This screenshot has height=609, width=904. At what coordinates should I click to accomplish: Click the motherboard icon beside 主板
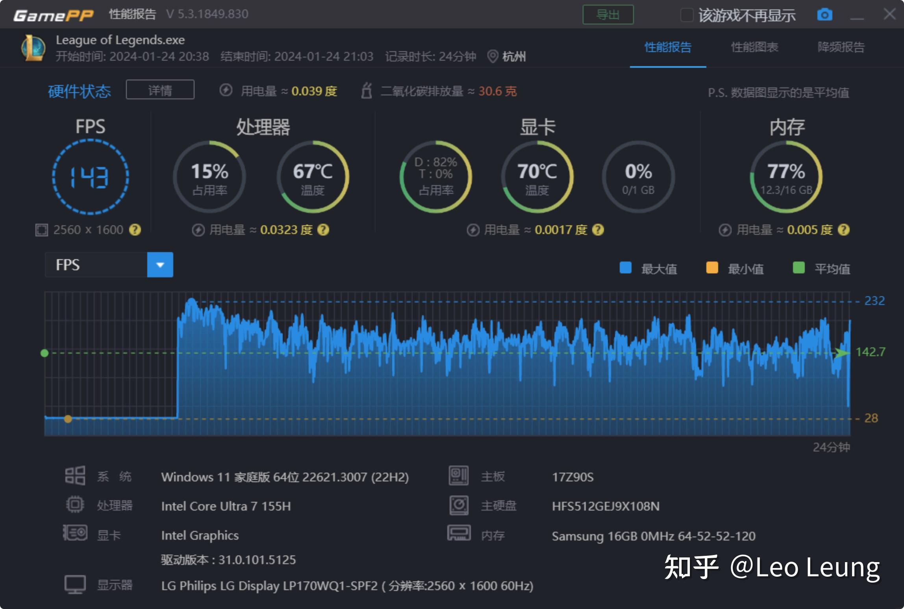click(459, 475)
